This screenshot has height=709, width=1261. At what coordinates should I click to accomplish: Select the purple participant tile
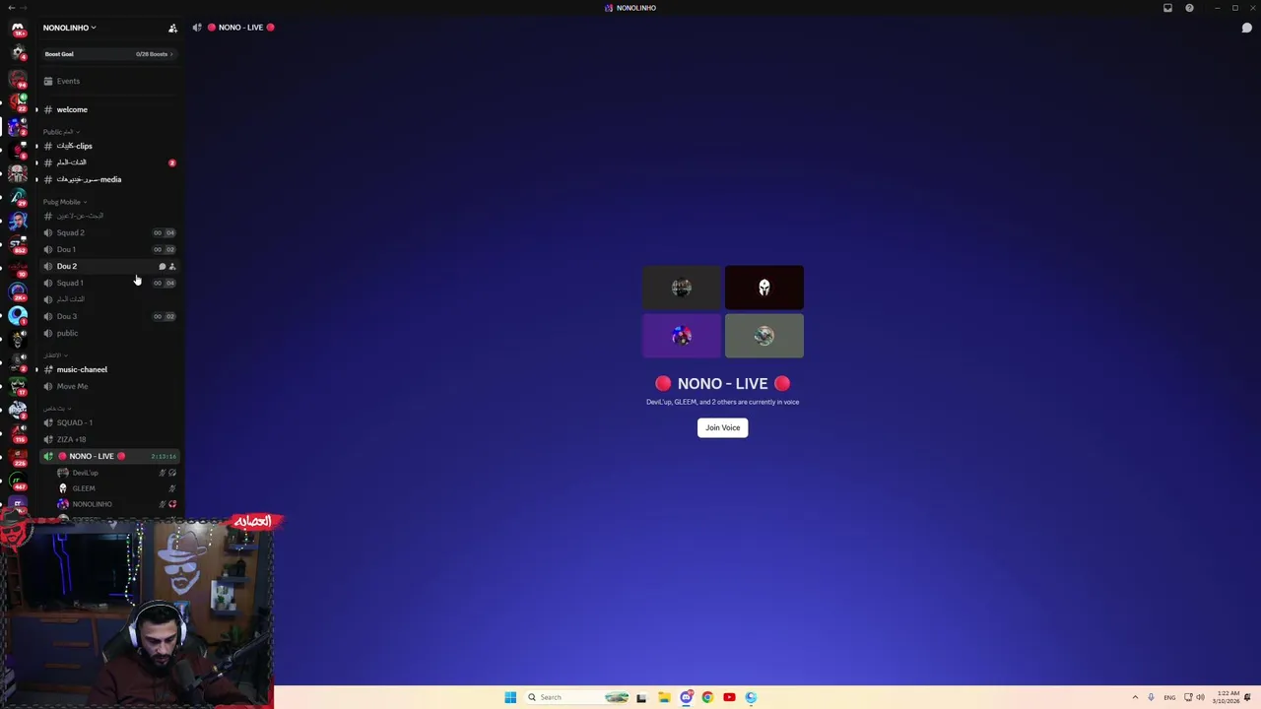tap(682, 336)
